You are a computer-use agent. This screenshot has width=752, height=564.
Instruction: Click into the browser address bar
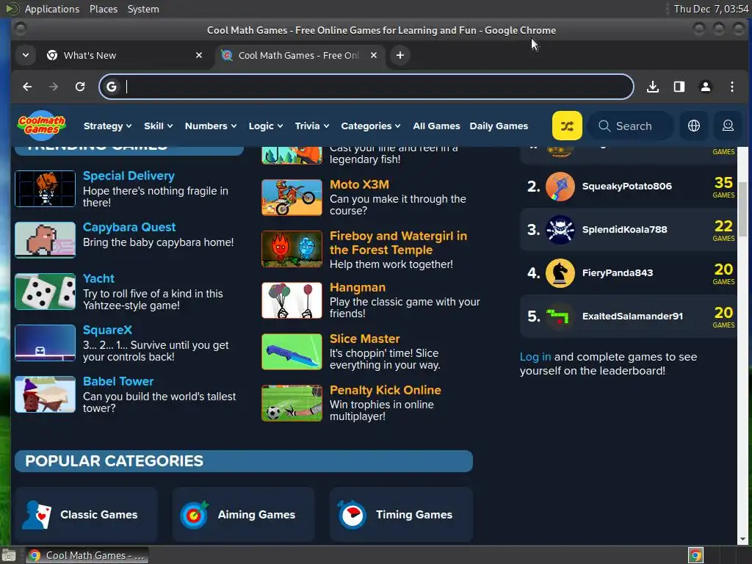tap(366, 87)
